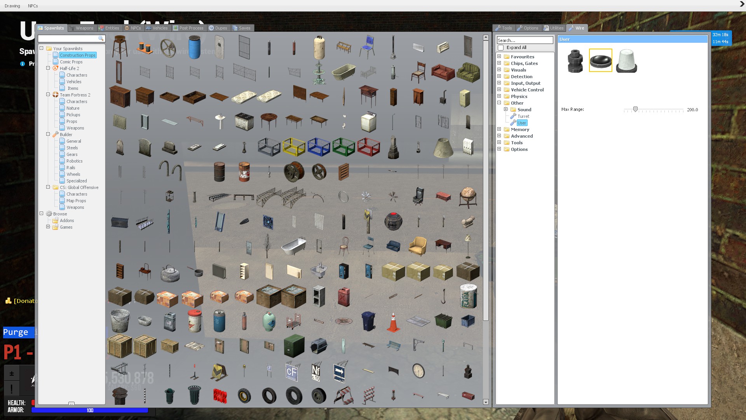Open the NPCs menu at top
Image resolution: width=746 pixels, height=420 pixels.
click(33, 6)
